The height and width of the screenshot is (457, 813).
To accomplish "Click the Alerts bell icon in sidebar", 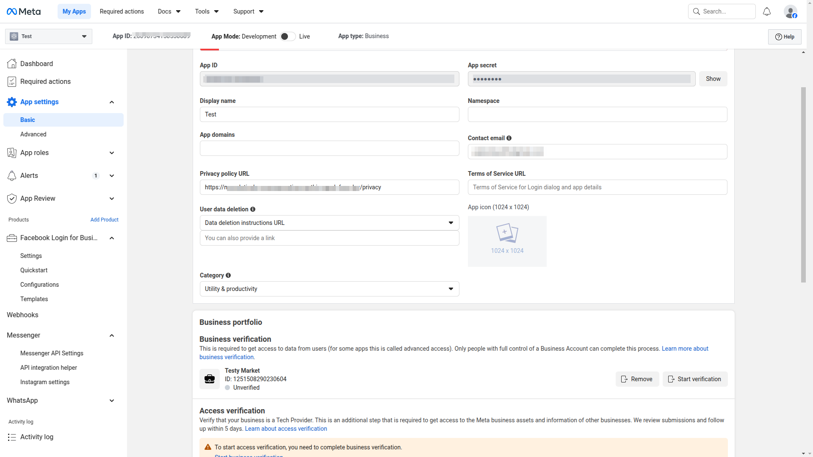I will click(x=12, y=176).
